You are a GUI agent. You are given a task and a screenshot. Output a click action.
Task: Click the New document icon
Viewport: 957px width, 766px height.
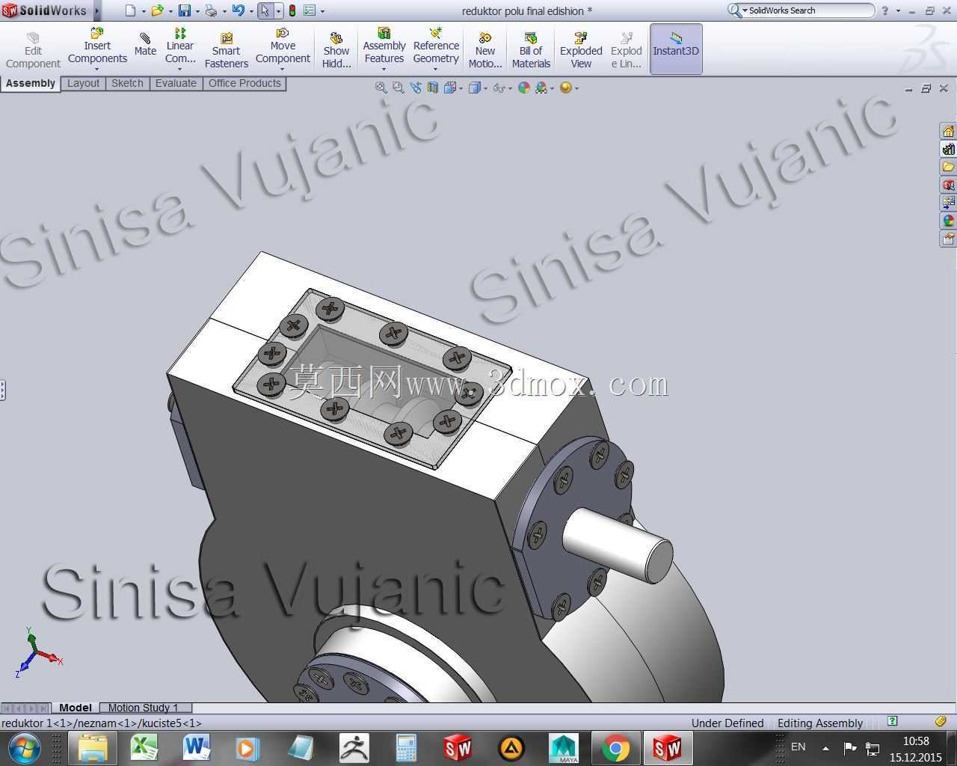(131, 10)
